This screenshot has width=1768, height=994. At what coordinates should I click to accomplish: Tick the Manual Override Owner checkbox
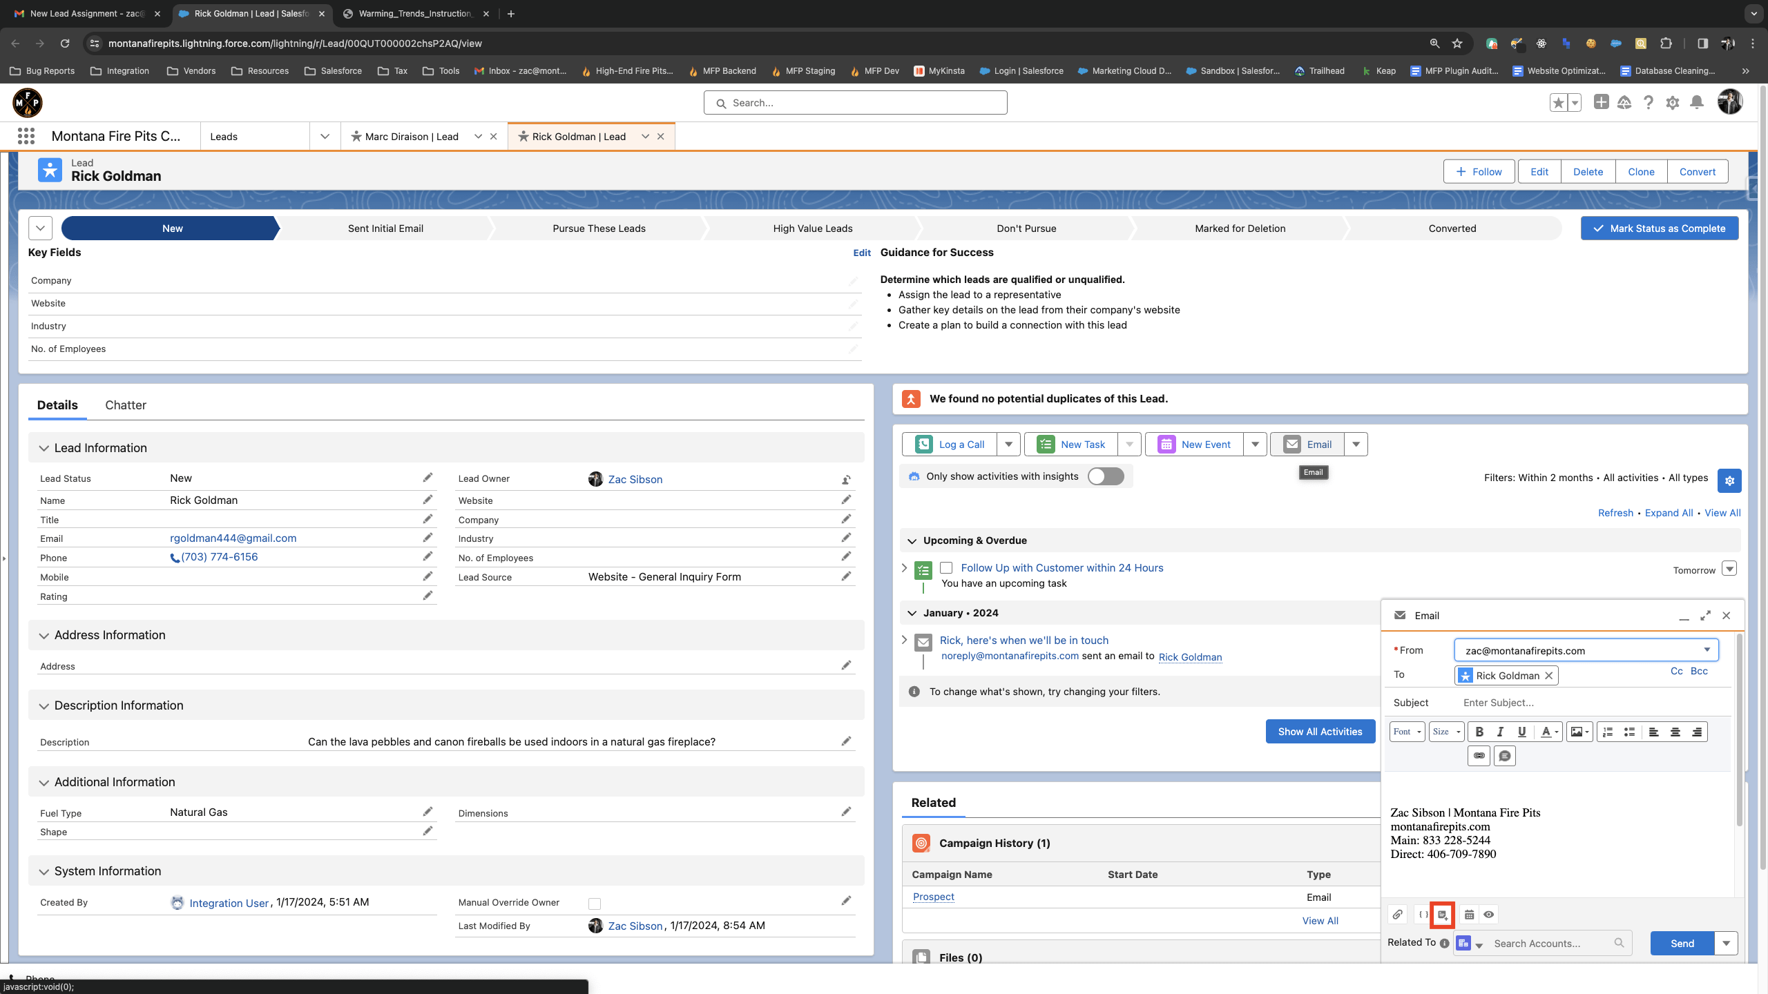[595, 904]
